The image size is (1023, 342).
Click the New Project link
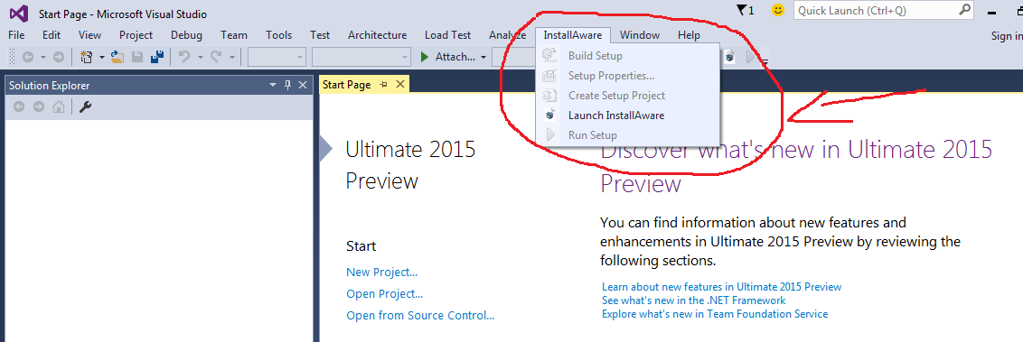(x=381, y=273)
